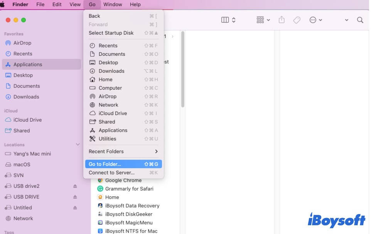Select Utilities in the Go menu
Viewport: 371px width, 234px height.
coord(107,139)
